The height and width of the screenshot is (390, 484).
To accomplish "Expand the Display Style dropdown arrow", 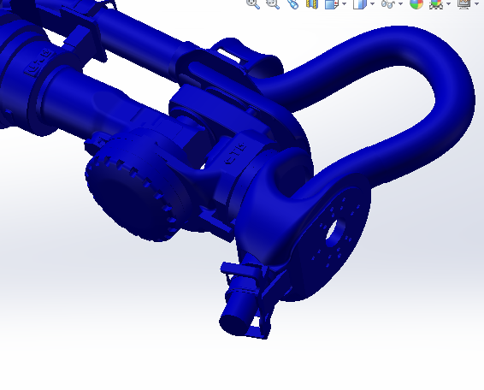I will click(x=373, y=3).
